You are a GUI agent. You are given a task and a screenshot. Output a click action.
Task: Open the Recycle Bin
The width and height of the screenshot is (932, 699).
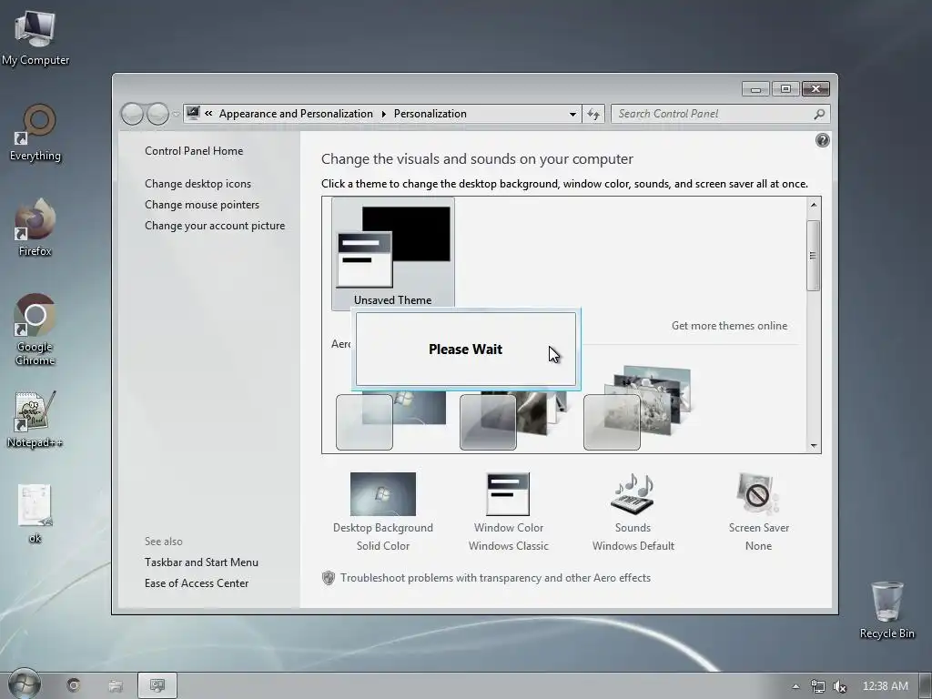(x=886, y=610)
